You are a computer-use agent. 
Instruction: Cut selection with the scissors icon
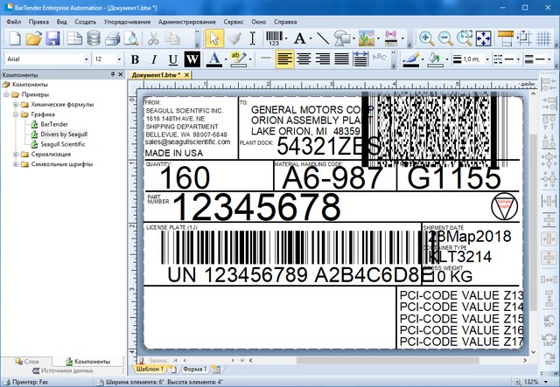[x=153, y=38]
